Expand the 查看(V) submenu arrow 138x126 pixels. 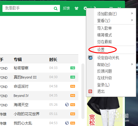(x=132, y=20)
